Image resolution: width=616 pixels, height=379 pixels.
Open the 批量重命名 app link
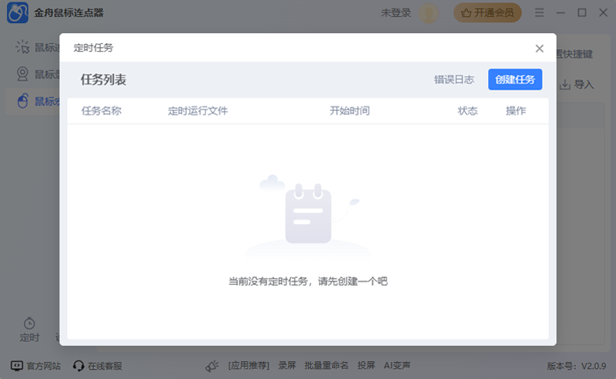[x=326, y=366]
